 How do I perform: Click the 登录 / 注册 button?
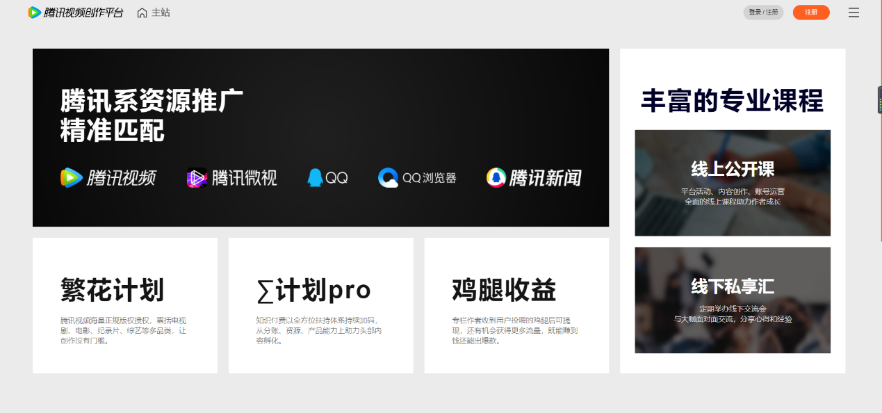[x=763, y=13]
